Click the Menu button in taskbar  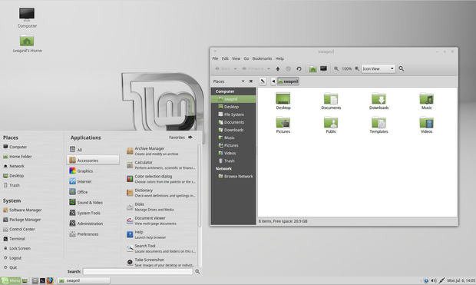click(x=11, y=280)
